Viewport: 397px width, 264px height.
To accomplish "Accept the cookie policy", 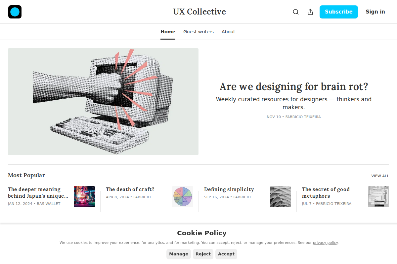I will coord(226,254).
